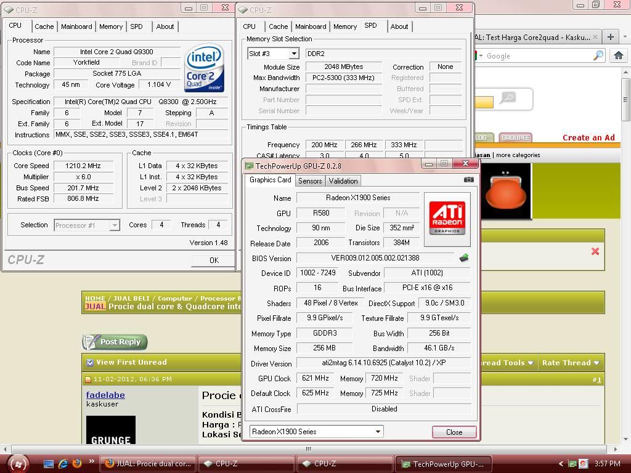
Task: Switch to the JUAL: Procie taskbar button
Action: pos(148,464)
